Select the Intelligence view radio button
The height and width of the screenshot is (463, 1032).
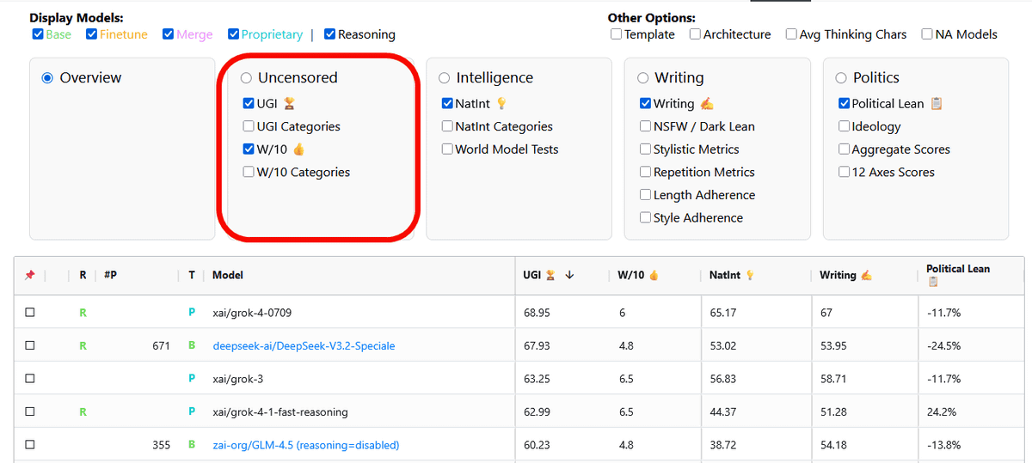pyautogui.click(x=445, y=78)
